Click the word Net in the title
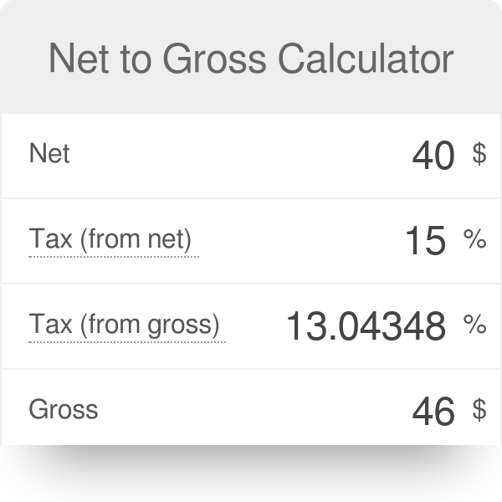 click(x=78, y=59)
